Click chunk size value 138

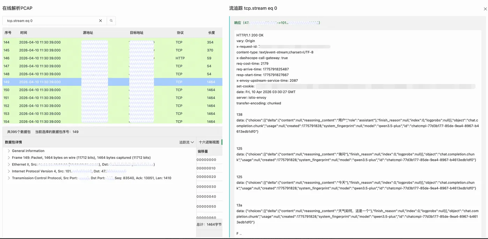coord(239,115)
